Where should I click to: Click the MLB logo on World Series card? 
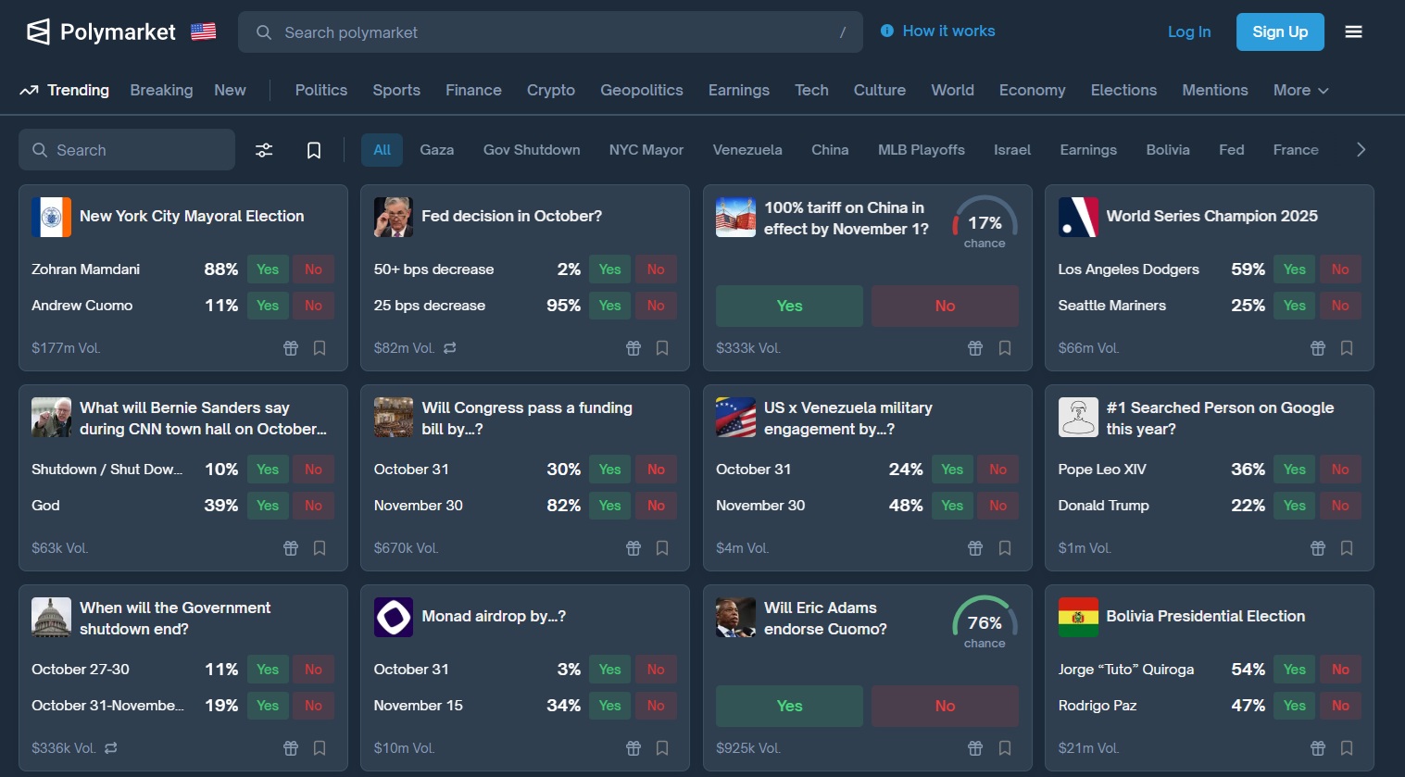[1078, 217]
